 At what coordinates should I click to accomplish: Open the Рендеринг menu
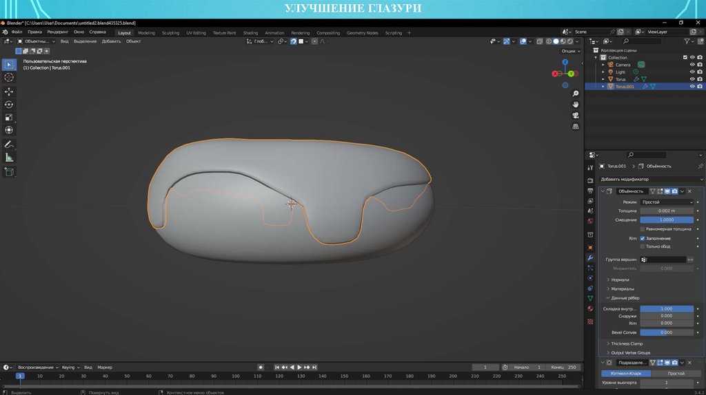(58, 32)
